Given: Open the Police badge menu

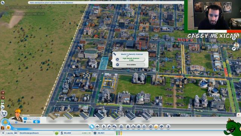Looking at the screenshot, I should pos(144,127).
